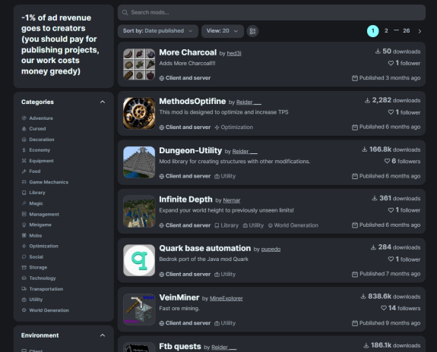Select the Game Mechanics category
This screenshot has height=352, width=437.
tap(45, 182)
